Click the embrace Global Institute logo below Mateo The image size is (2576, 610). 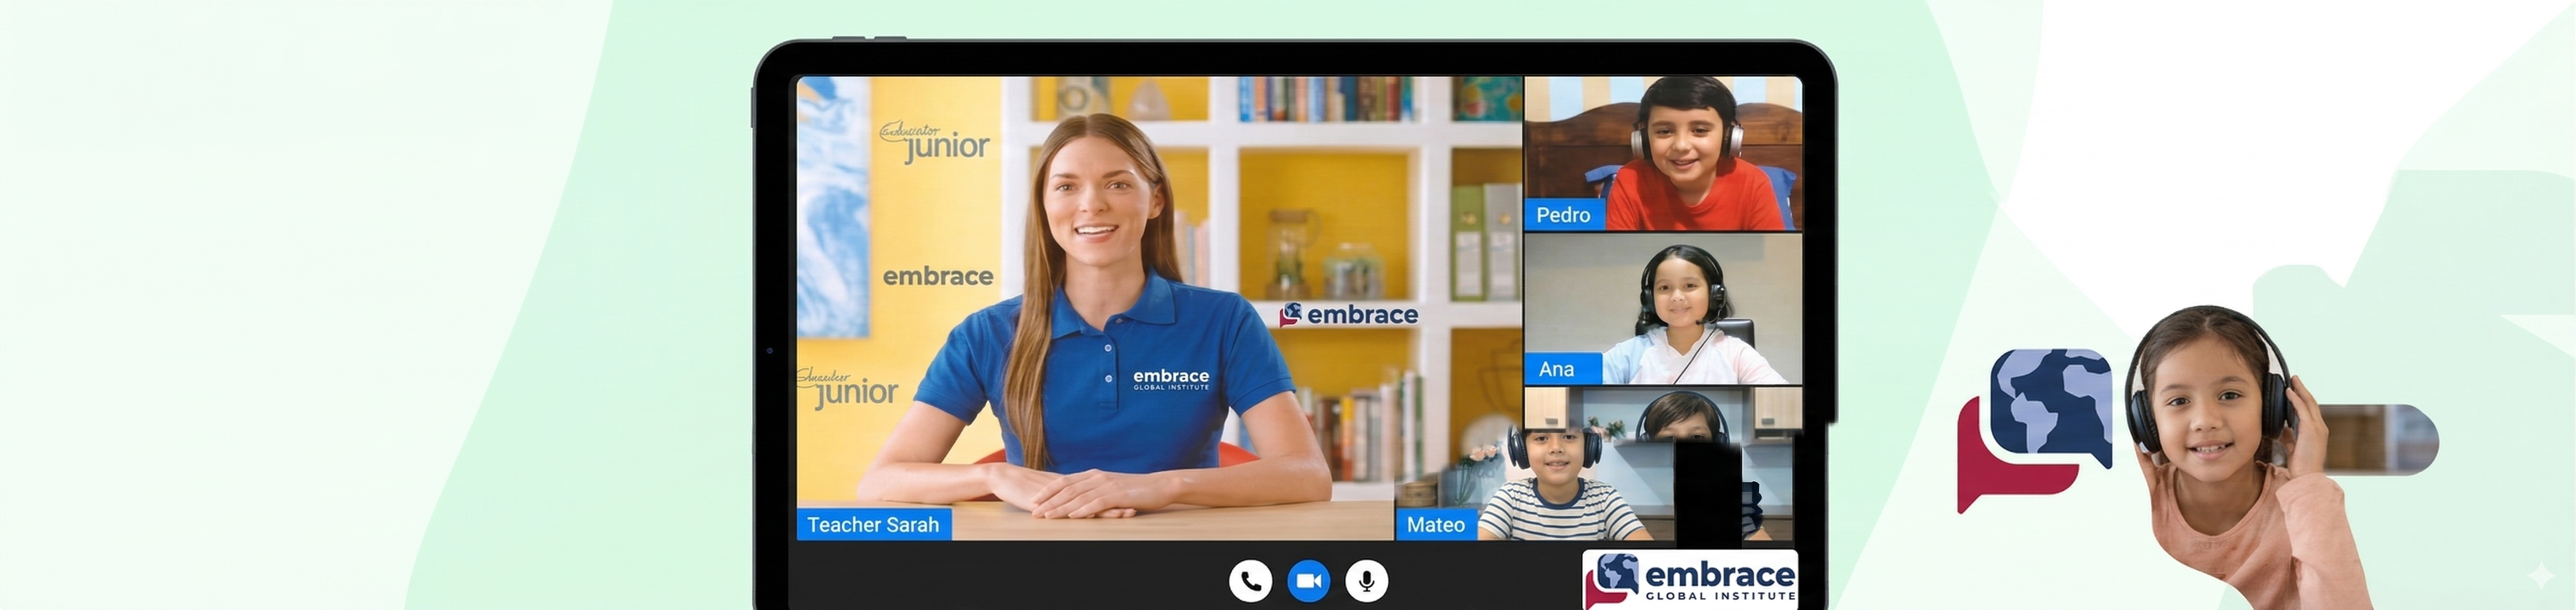point(1690,580)
